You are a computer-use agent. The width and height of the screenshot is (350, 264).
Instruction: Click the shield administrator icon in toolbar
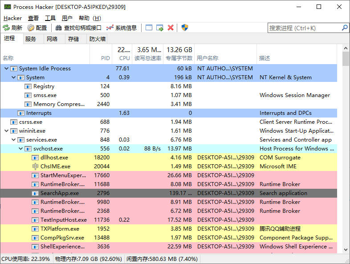coord(185,28)
